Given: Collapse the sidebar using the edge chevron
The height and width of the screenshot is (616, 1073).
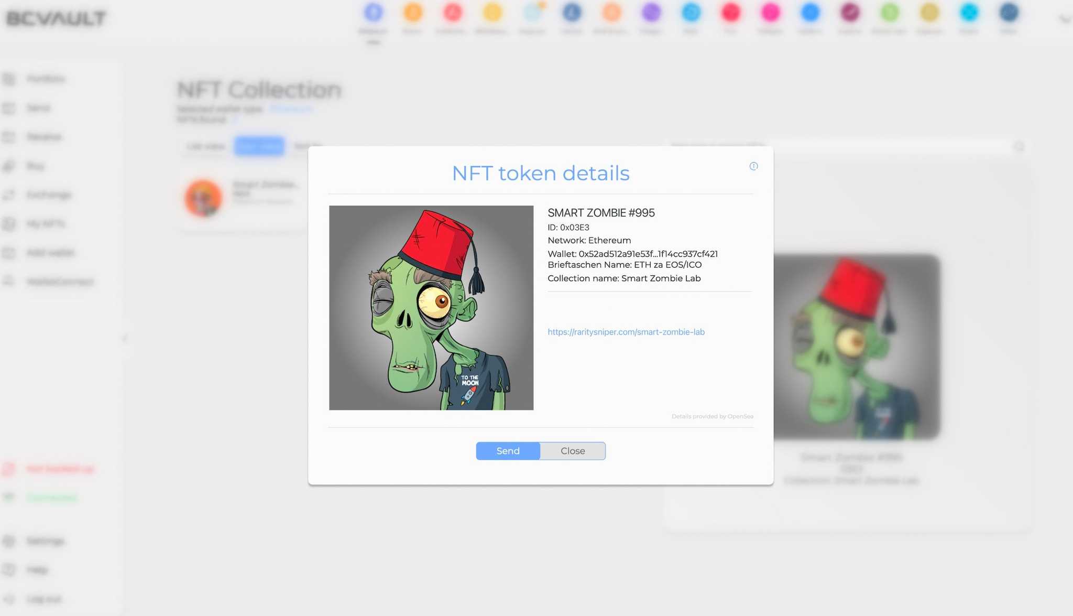Looking at the screenshot, I should [124, 339].
